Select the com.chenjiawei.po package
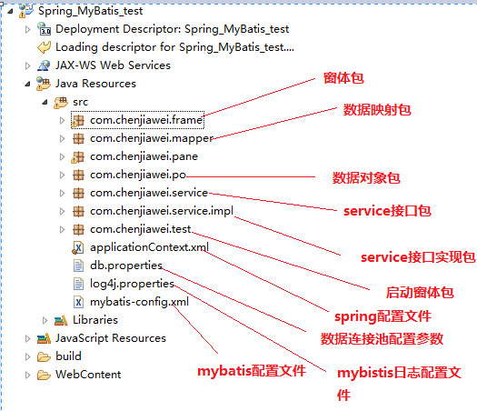The height and width of the screenshot is (411, 477). pos(138,175)
